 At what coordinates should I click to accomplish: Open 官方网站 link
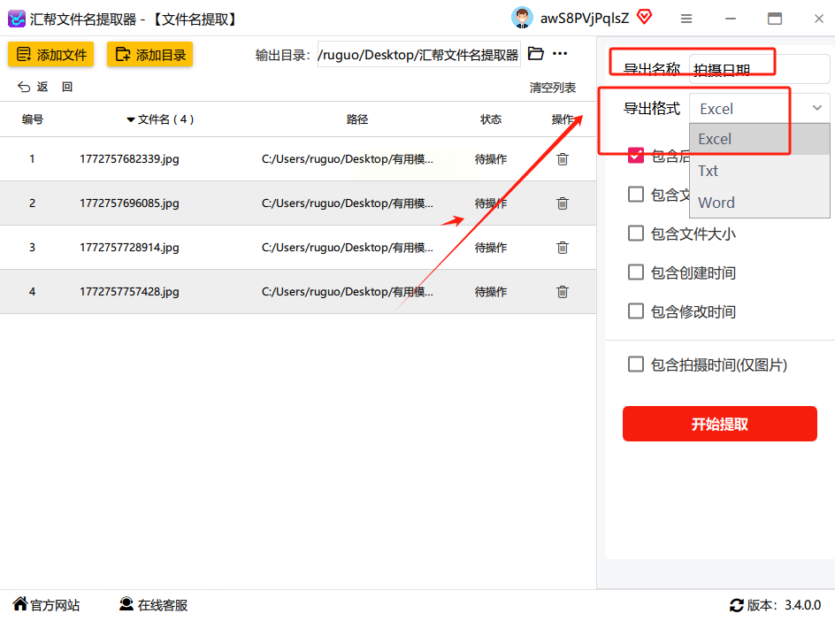[x=55, y=605]
